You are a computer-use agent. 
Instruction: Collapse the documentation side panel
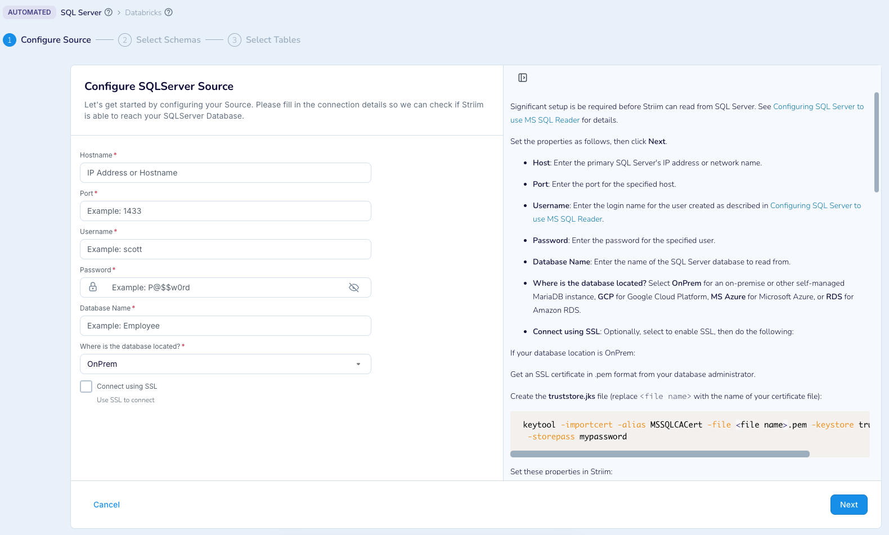coord(523,78)
